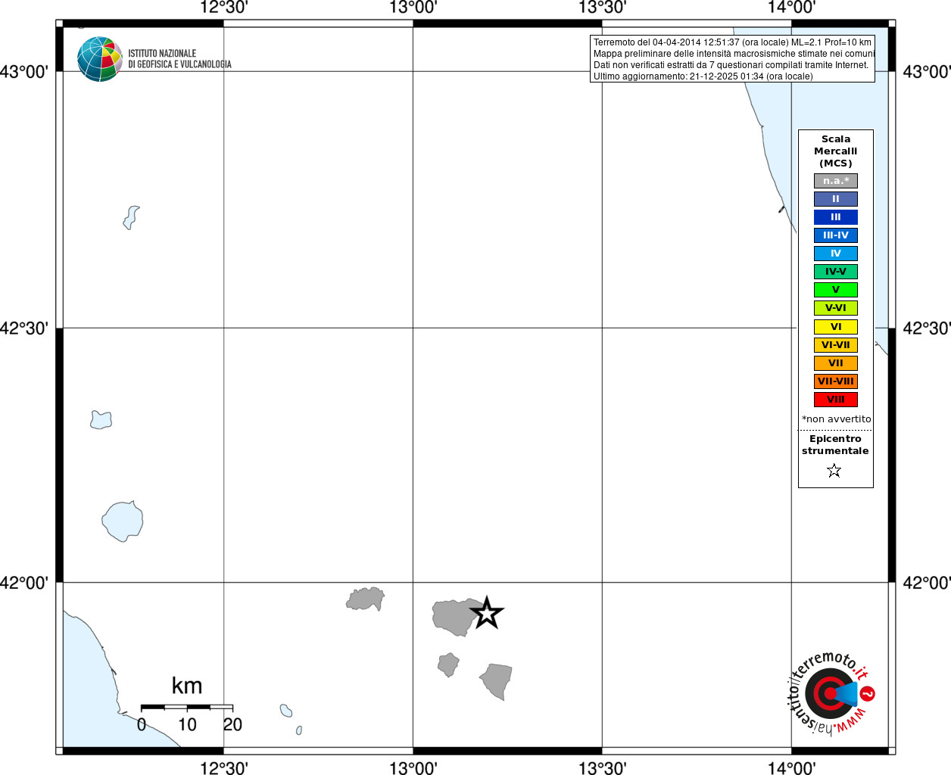Click the small lake south of 42°30' on the west side

pos(101,419)
